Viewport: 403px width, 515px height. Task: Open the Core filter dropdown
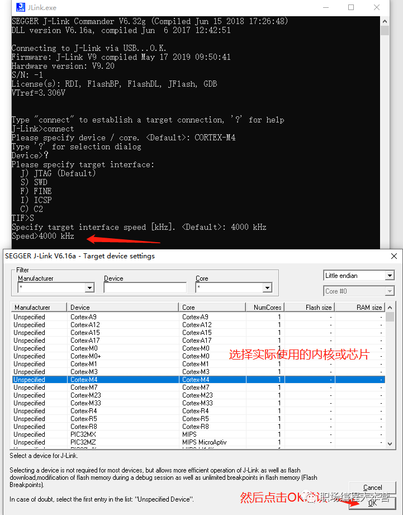268,288
